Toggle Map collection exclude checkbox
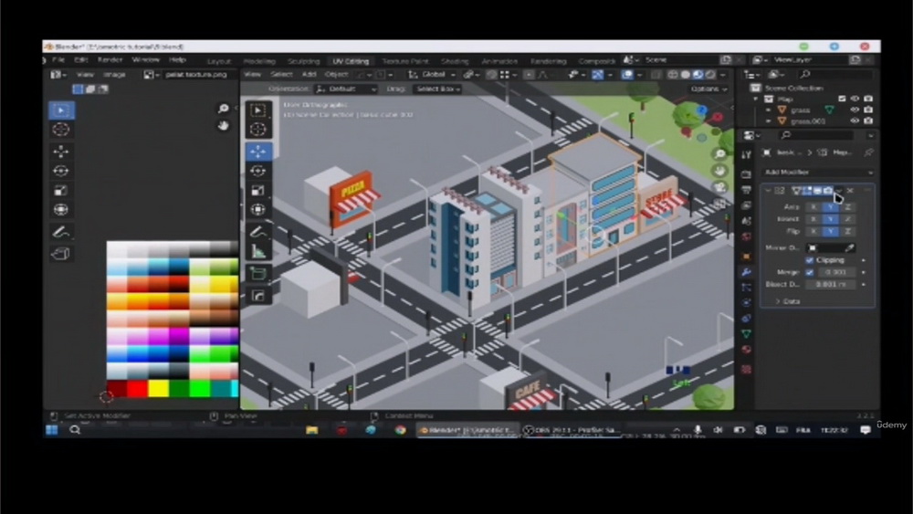Screen dimensions: 913x514 tap(842, 99)
